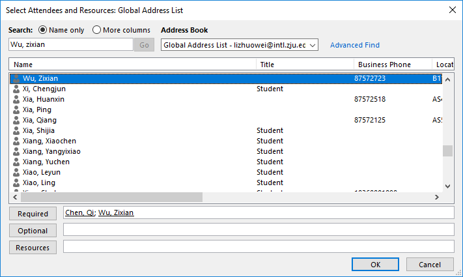Click the contact icon for Xia, Qiang

click(x=16, y=120)
